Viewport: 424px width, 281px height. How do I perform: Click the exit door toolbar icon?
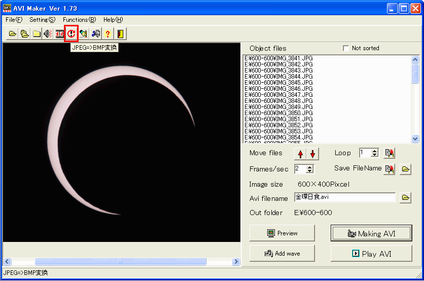(120, 34)
